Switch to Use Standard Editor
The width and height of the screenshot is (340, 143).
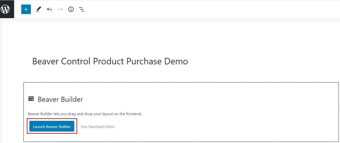[98, 126]
